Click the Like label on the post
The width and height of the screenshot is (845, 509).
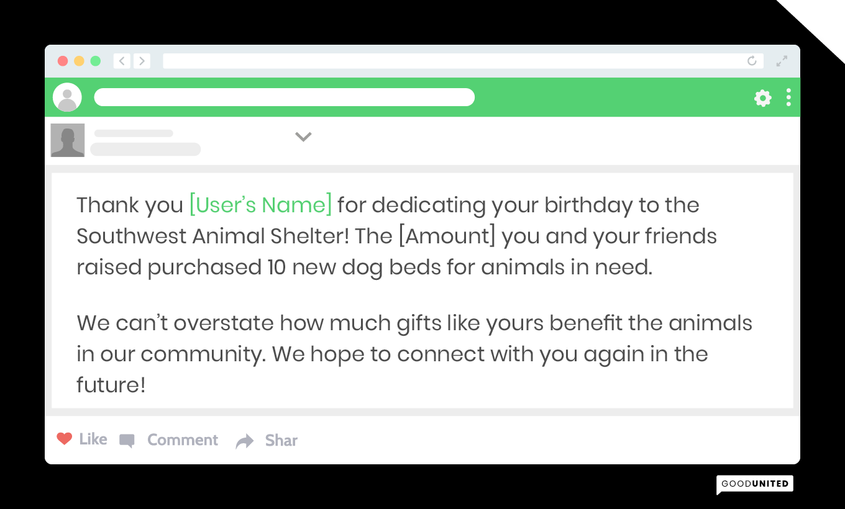[93, 439]
